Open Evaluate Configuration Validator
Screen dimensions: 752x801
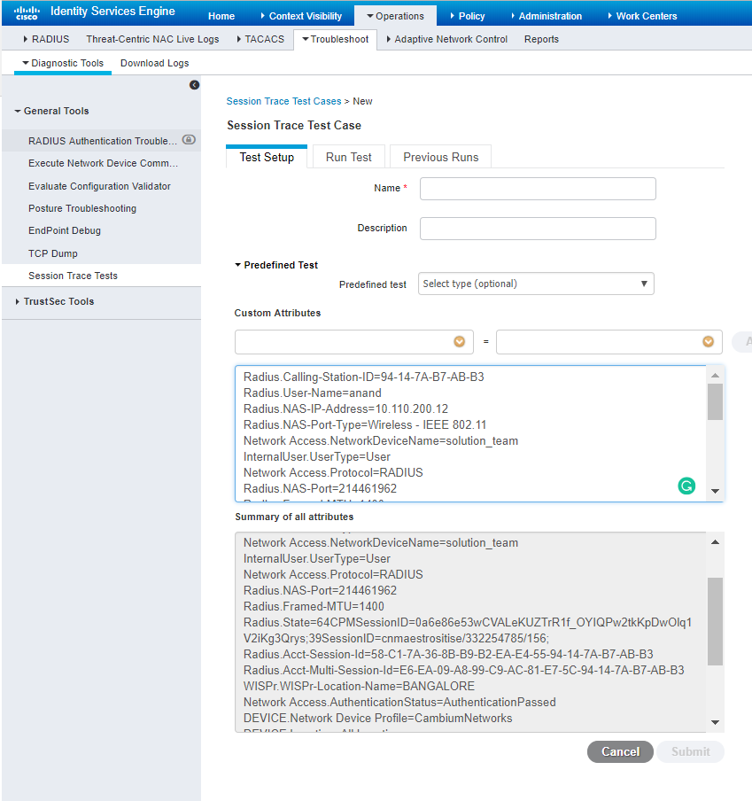point(99,186)
